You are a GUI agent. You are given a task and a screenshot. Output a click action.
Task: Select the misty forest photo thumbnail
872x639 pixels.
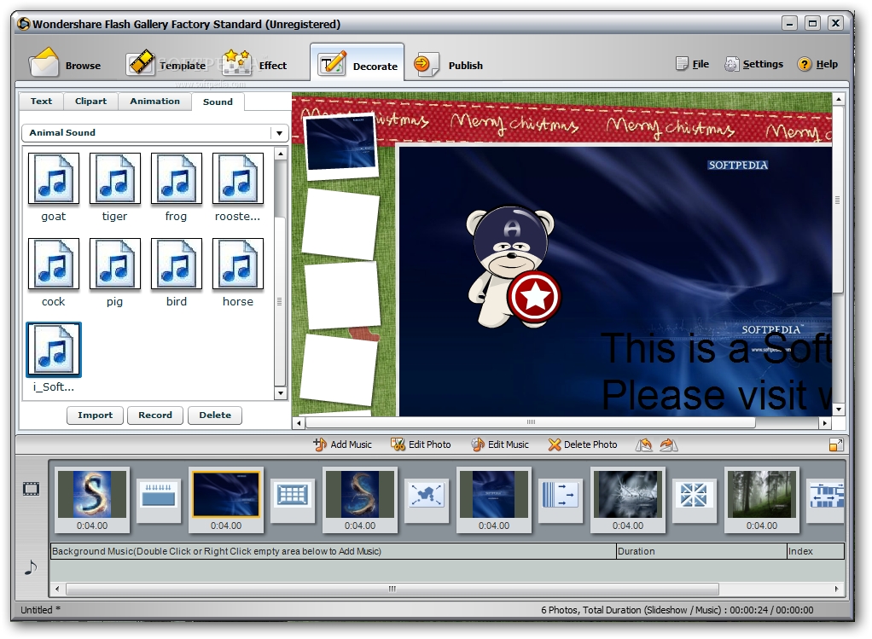762,499
